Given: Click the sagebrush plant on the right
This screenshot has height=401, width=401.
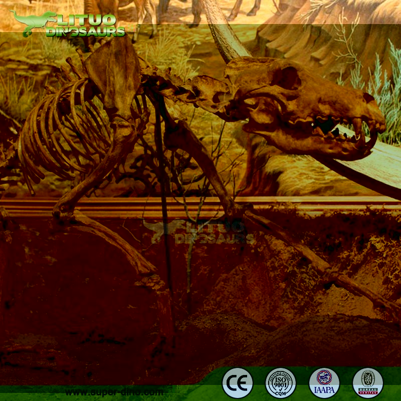Looking at the screenshot, I should tap(381, 90).
